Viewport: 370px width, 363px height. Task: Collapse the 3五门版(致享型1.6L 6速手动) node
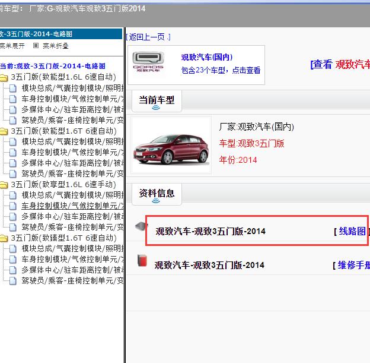pyautogui.click(x=63, y=184)
